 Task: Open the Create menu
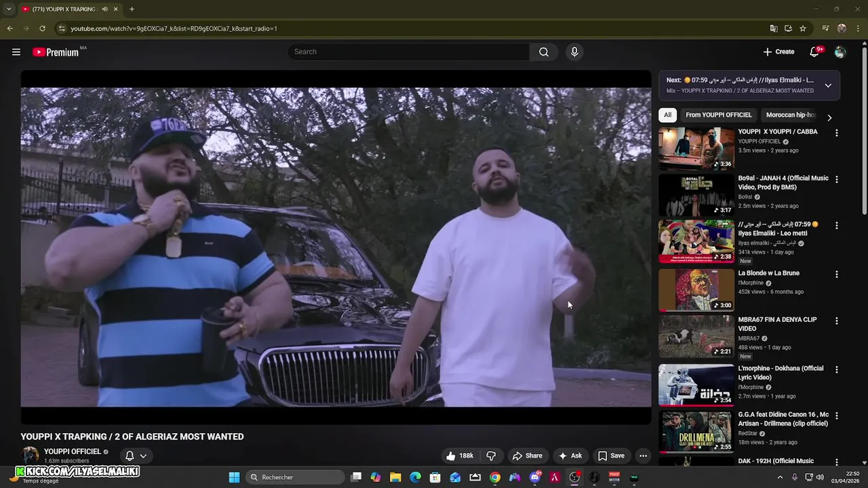(x=778, y=52)
